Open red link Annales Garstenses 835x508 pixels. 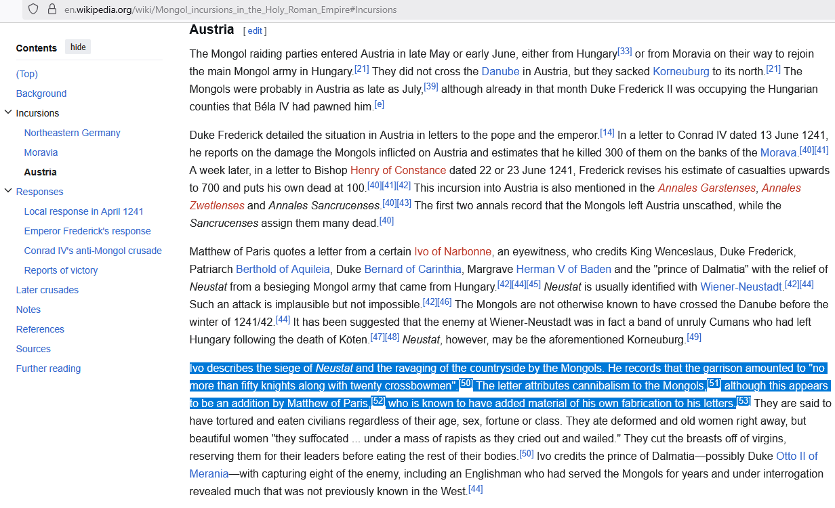(x=708, y=188)
